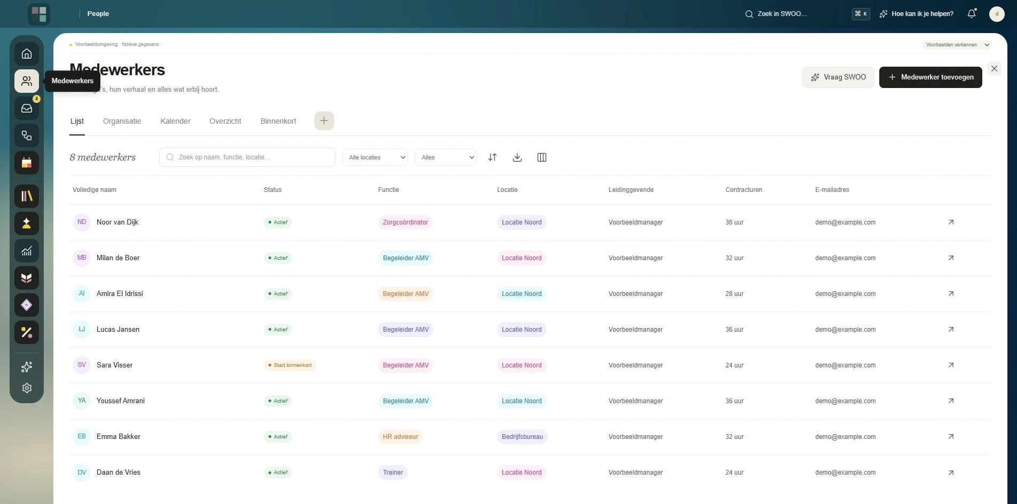This screenshot has width=1017, height=504.
Task: Select the Emma Bakker name
Action: point(119,437)
